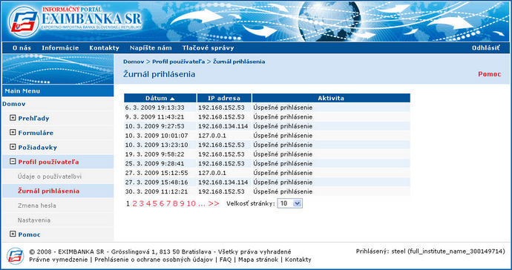Click the >> next pages link

point(214,204)
